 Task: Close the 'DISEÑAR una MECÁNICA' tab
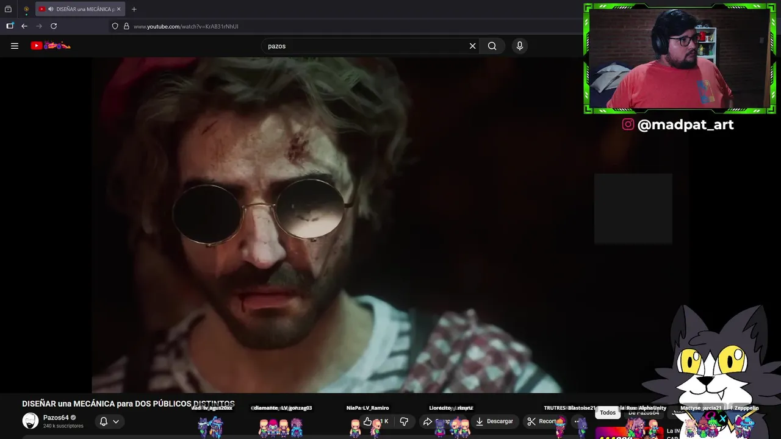tap(118, 9)
